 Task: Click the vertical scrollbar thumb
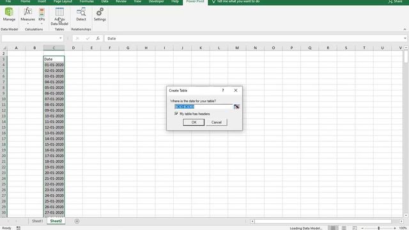[x=406, y=57]
